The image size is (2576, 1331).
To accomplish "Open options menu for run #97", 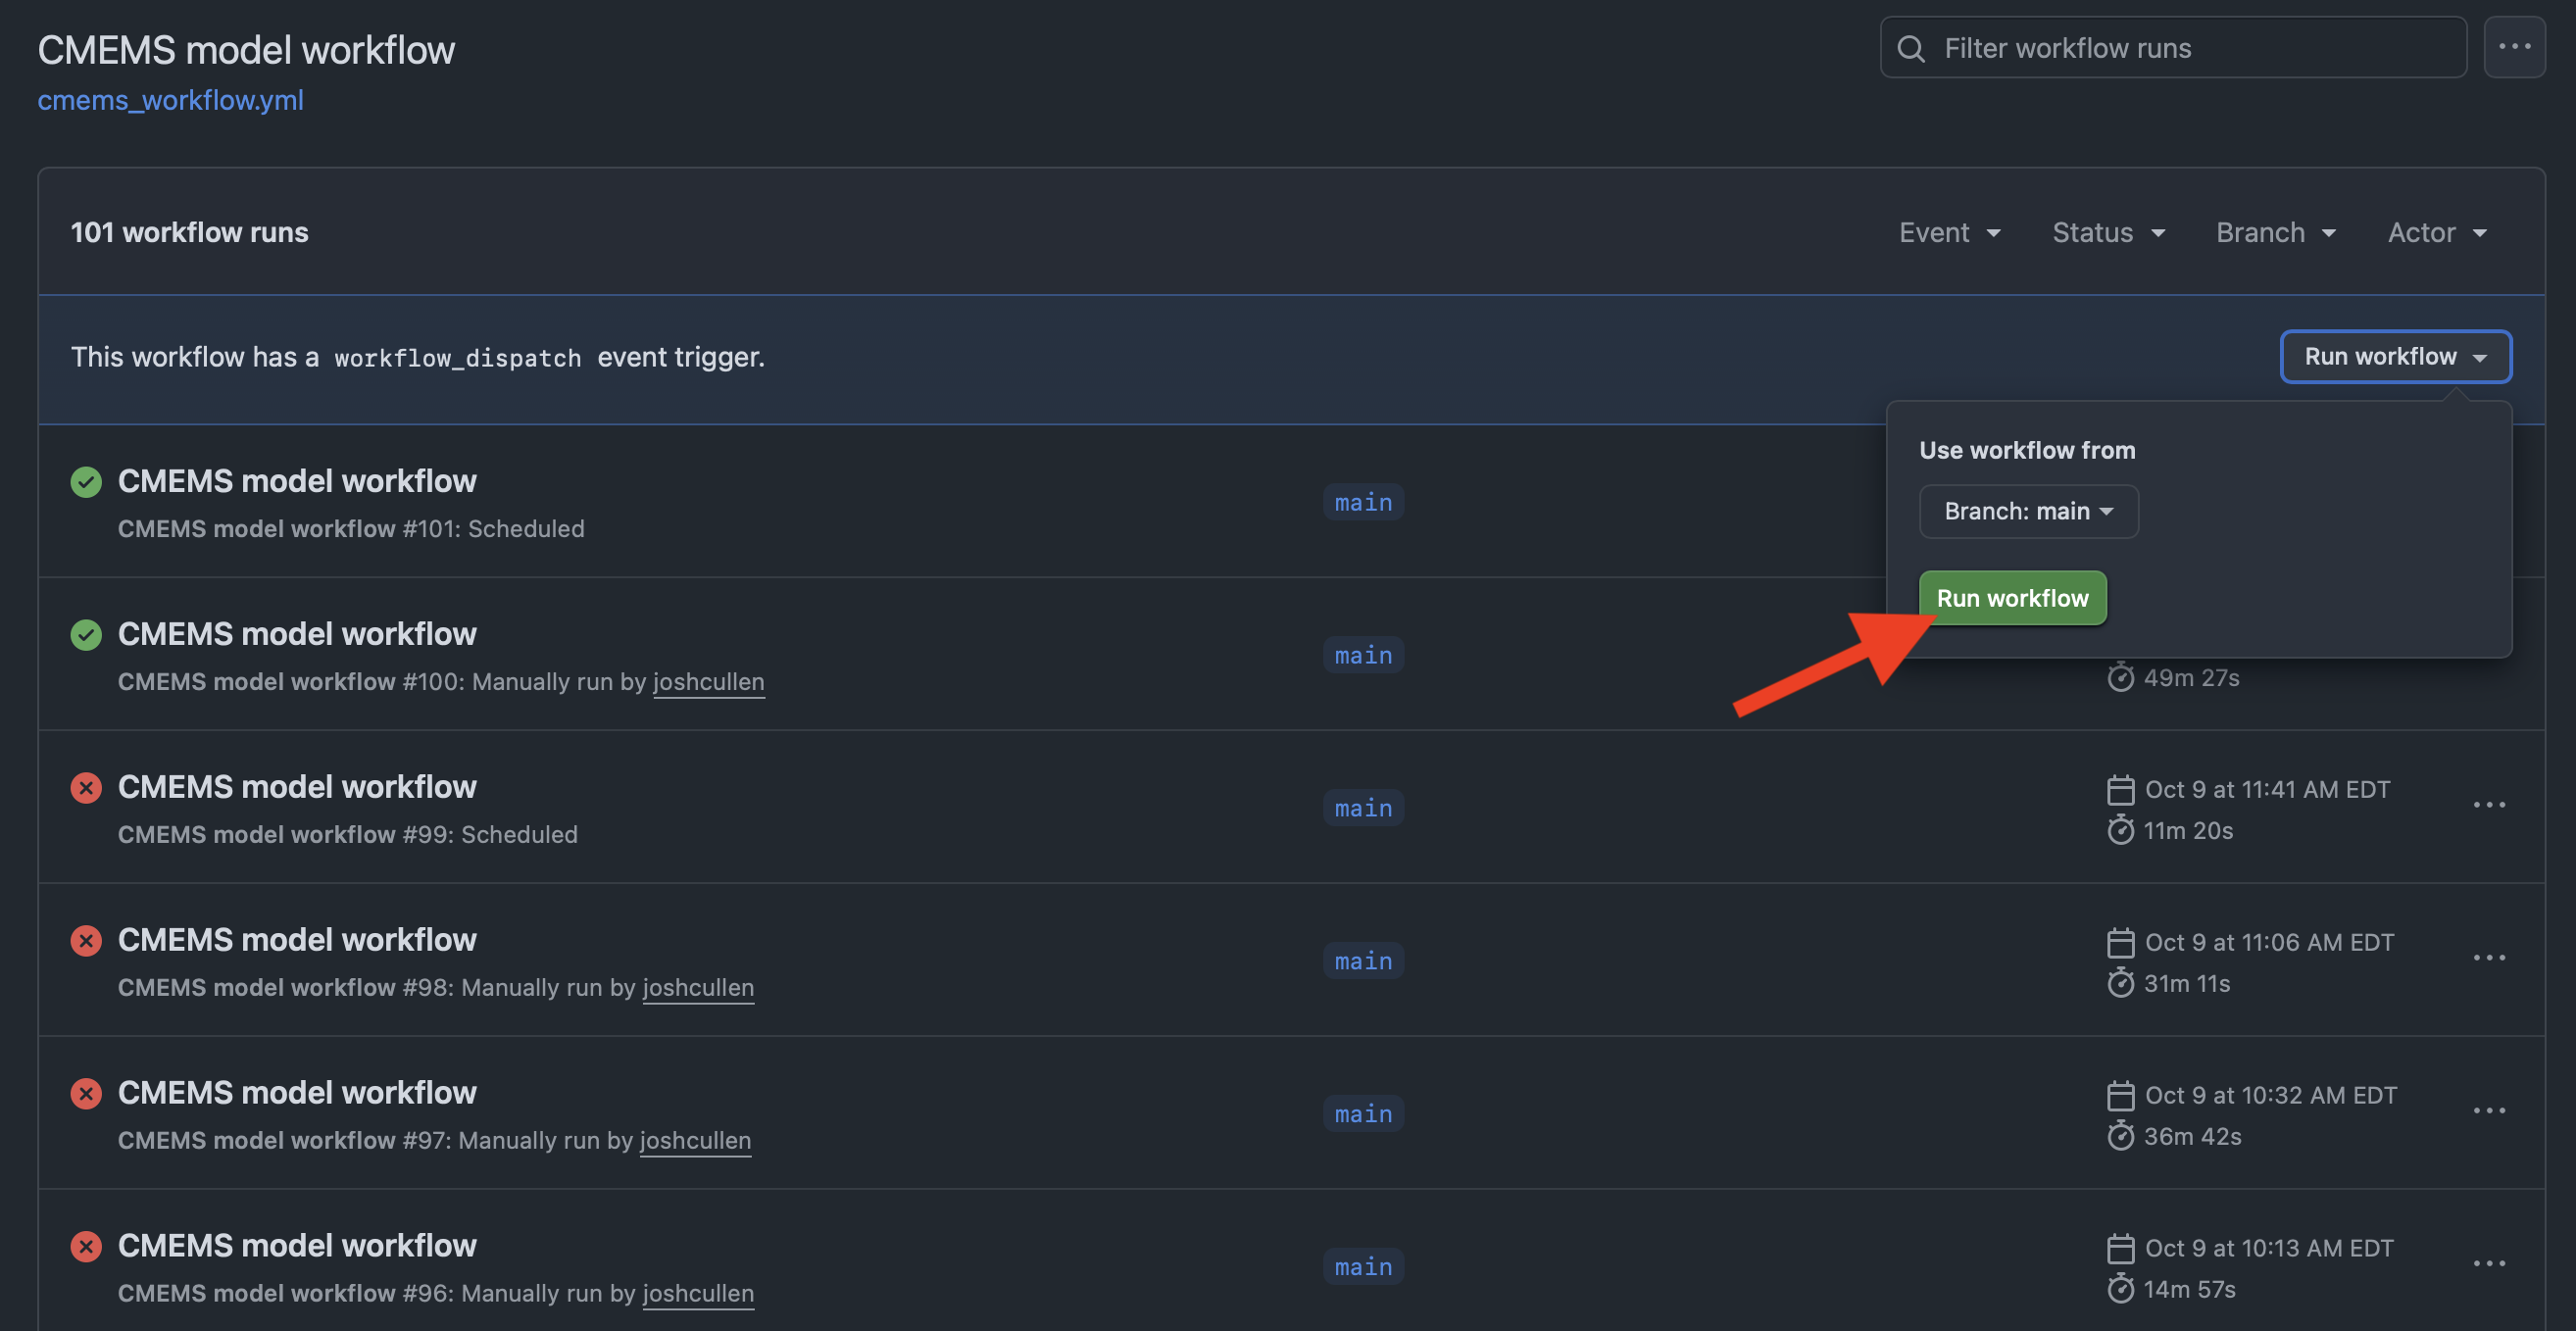I will pyautogui.click(x=2488, y=1112).
